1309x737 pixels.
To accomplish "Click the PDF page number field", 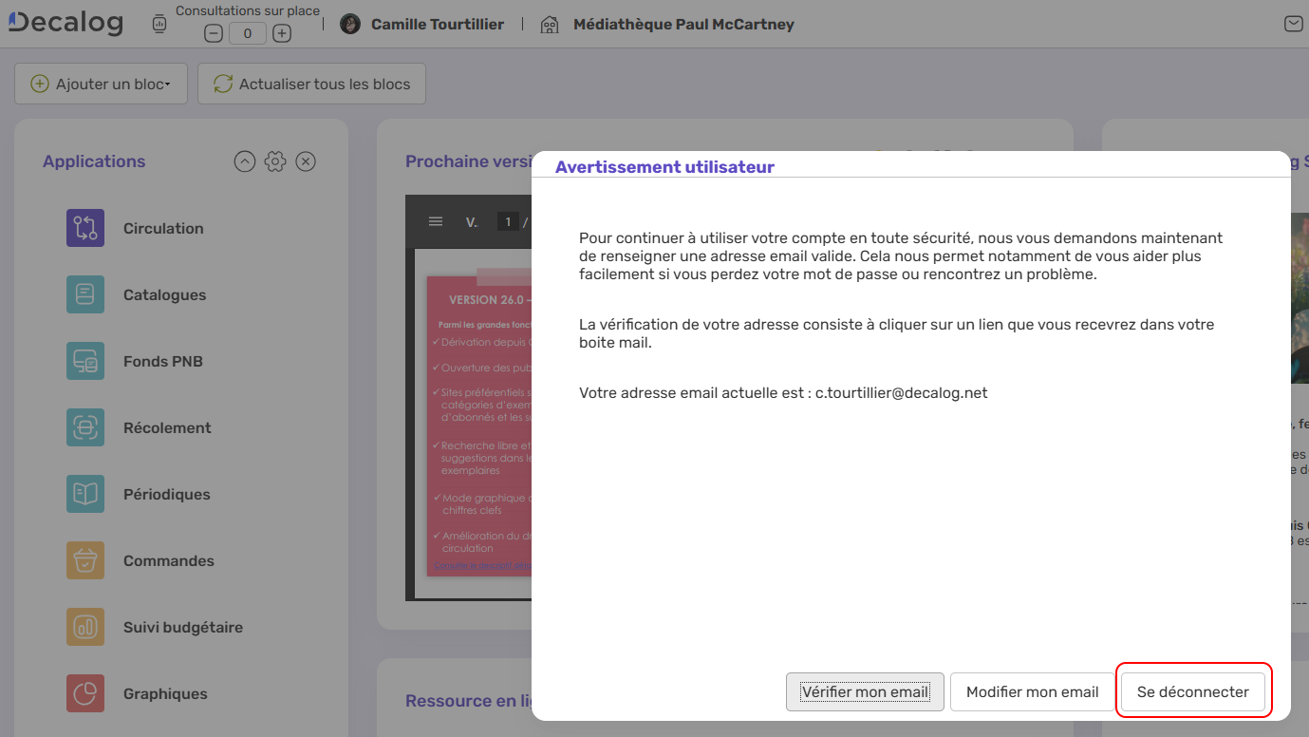I will tap(508, 221).
